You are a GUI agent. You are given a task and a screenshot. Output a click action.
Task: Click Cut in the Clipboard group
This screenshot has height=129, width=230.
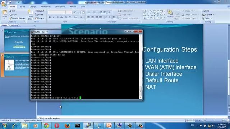pyautogui.click(x=12, y=11)
